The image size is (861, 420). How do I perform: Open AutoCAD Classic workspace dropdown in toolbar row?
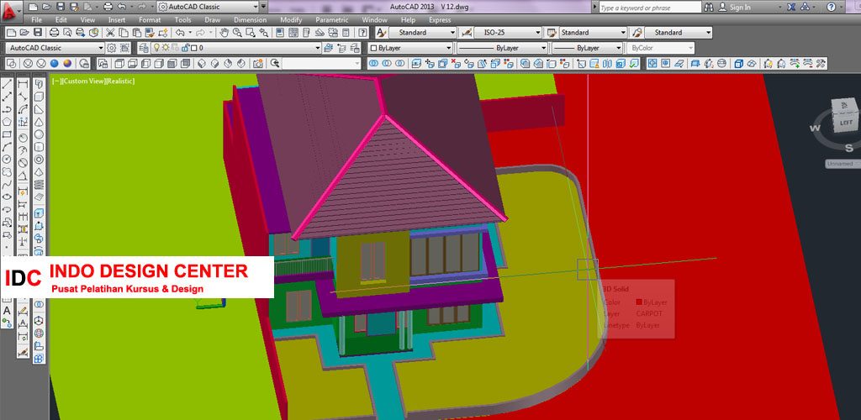55,48
